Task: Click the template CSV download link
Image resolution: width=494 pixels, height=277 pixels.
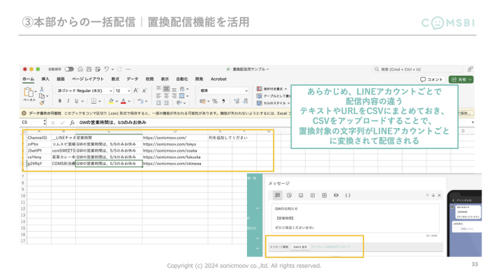Action: [x=331, y=247]
